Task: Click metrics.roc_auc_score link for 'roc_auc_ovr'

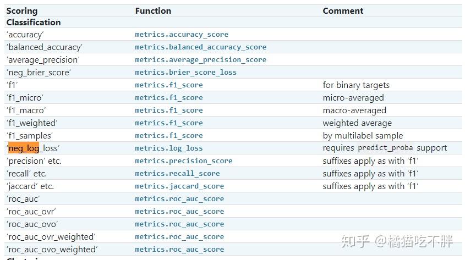Action: pos(179,212)
